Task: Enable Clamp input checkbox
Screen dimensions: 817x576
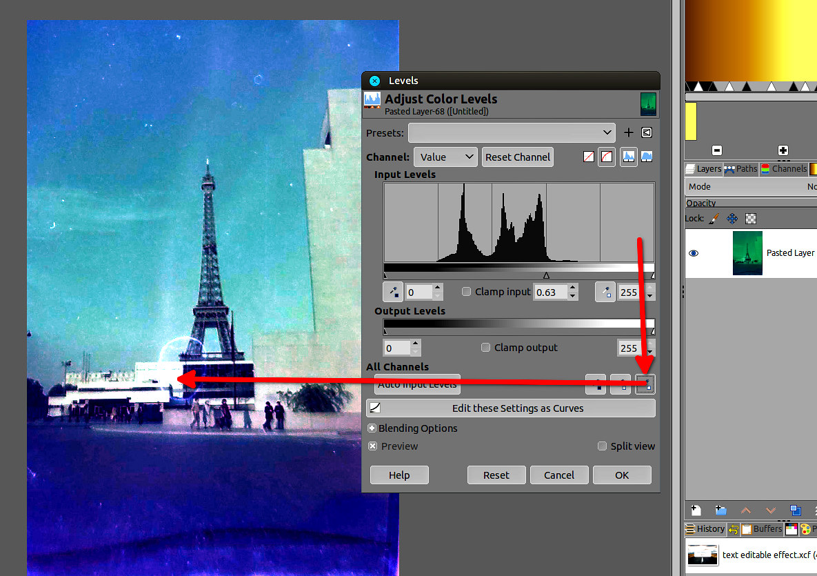Action: (x=466, y=291)
